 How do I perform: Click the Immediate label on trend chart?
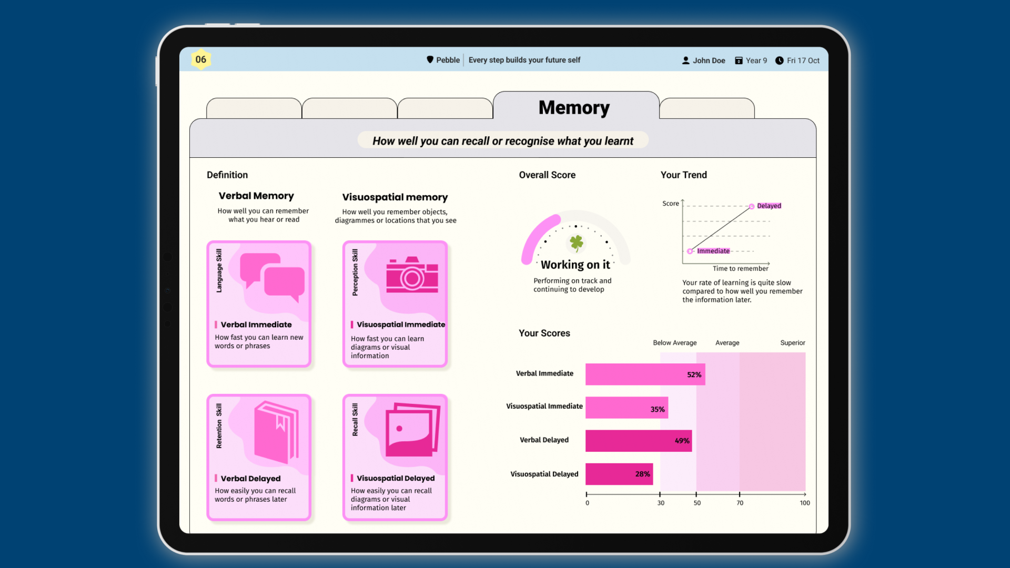coord(713,251)
